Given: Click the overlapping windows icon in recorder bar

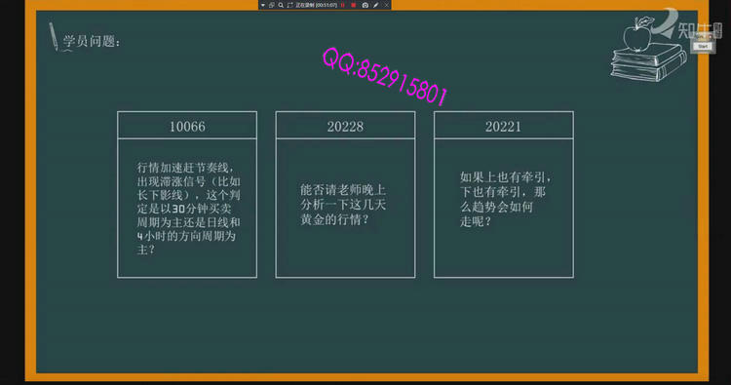Looking at the screenshot, I should pos(272,5).
